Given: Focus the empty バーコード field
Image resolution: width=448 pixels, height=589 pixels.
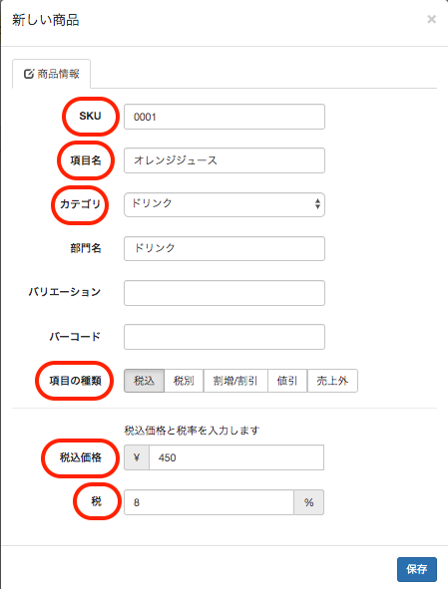Looking at the screenshot, I should point(224,337).
